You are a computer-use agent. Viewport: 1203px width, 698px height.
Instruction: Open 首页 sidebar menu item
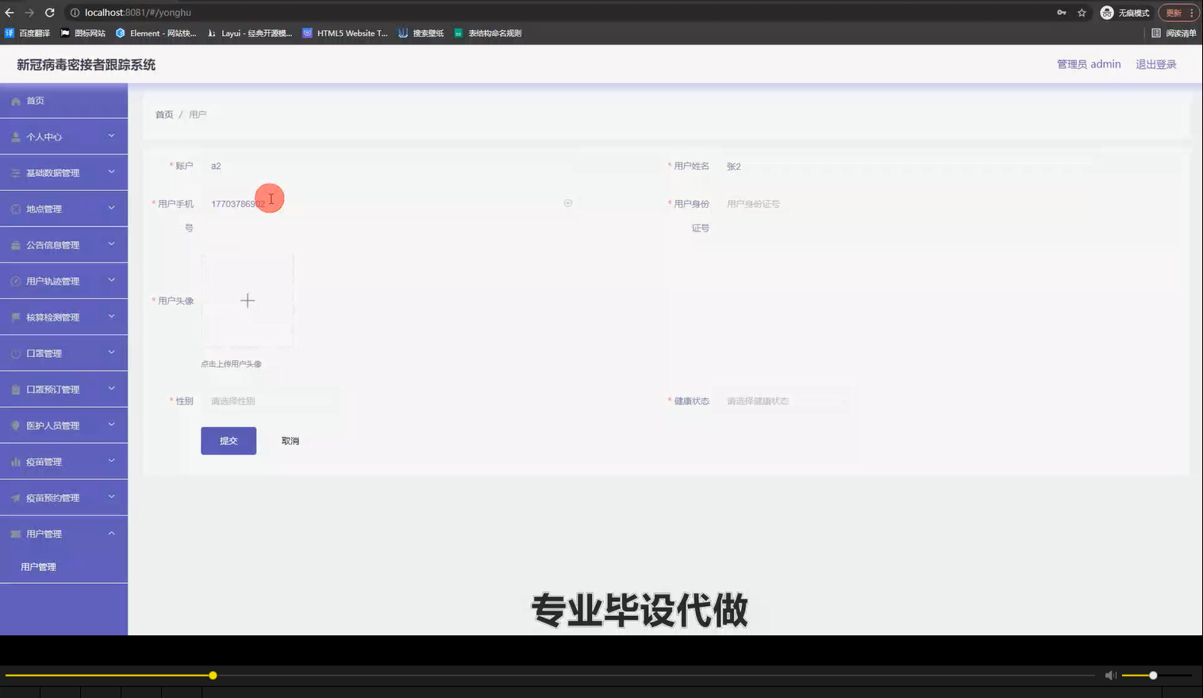[63, 101]
